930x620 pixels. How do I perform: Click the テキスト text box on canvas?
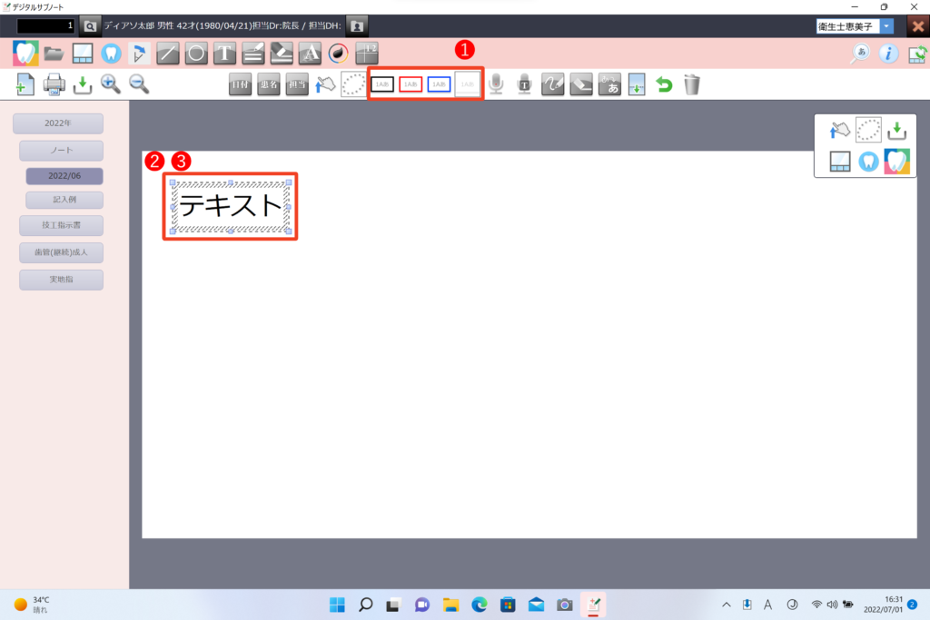[x=231, y=206]
